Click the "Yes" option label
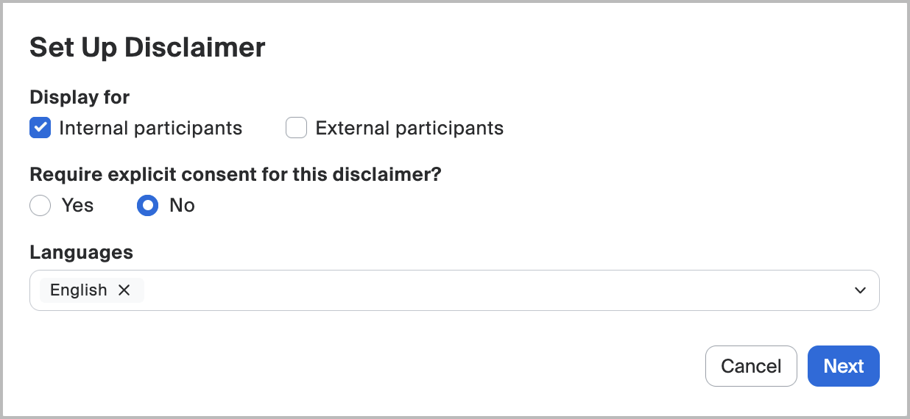 coord(77,205)
